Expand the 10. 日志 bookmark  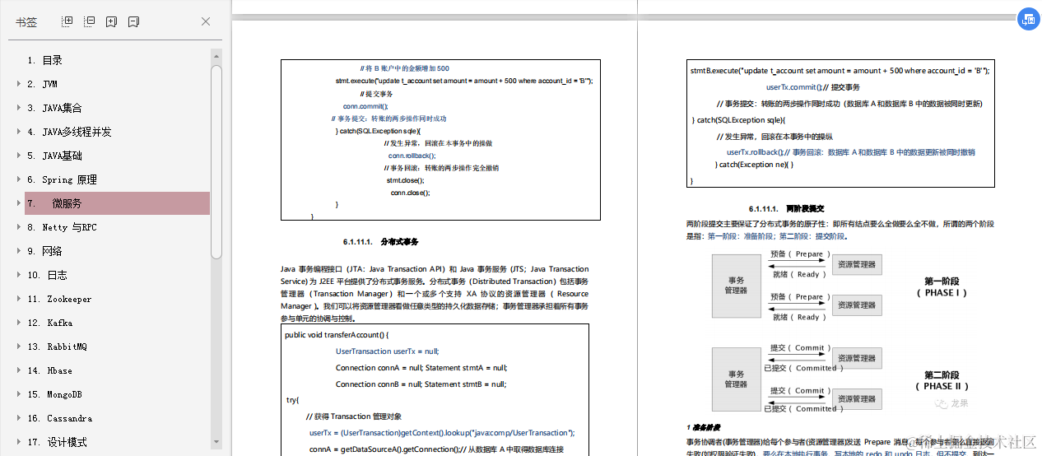(19, 275)
